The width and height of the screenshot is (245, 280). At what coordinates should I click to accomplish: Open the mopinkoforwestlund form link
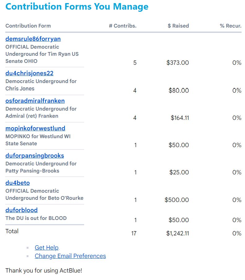35,129
